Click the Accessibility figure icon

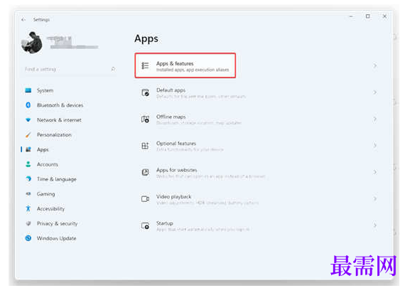coord(28,208)
